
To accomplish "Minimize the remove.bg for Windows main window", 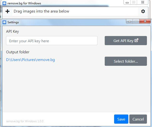I will coord(127,2).
